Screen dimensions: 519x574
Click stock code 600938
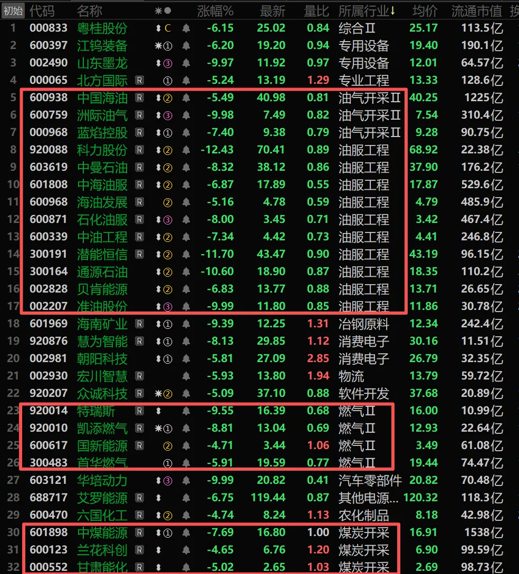[x=49, y=98]
